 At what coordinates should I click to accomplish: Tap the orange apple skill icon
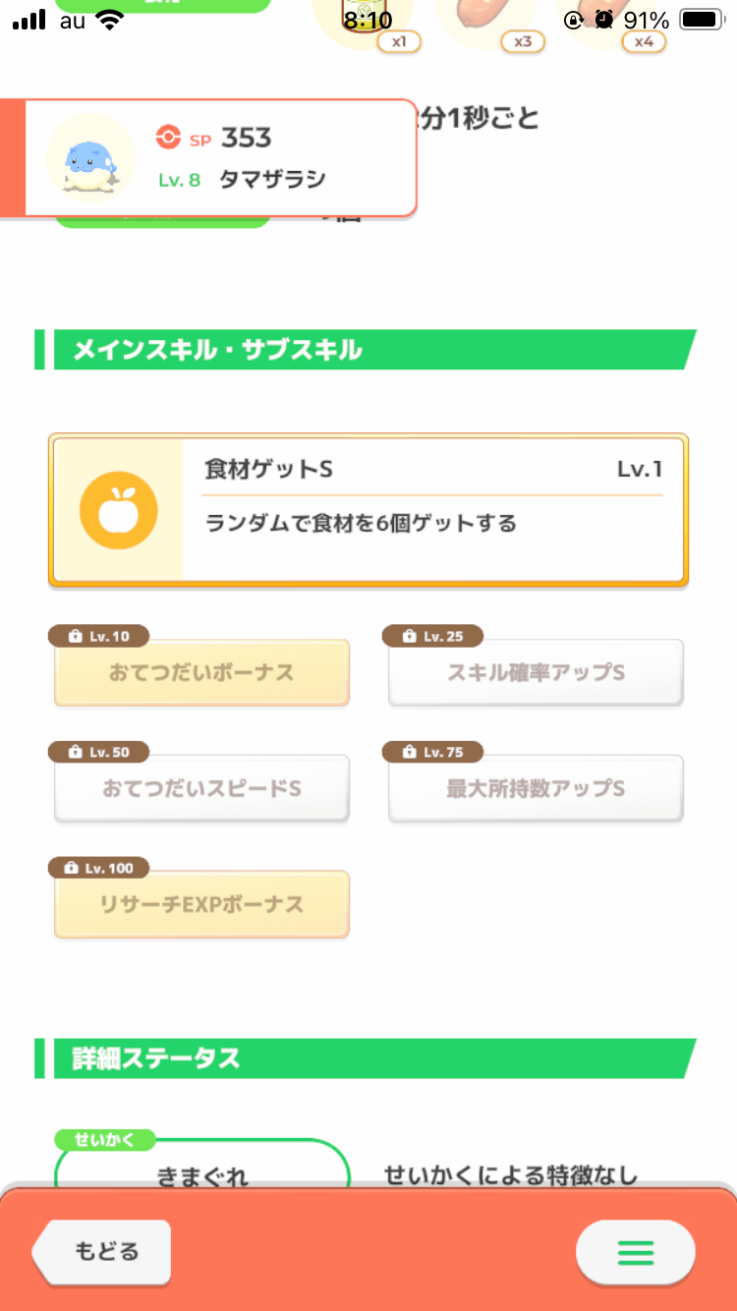click(x=118, y=510)
